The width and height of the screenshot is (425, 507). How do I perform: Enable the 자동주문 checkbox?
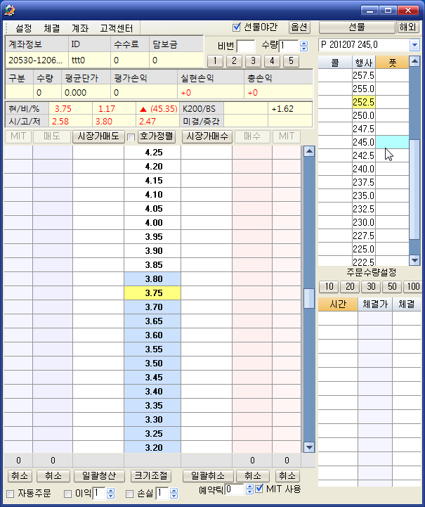(11, 494)
